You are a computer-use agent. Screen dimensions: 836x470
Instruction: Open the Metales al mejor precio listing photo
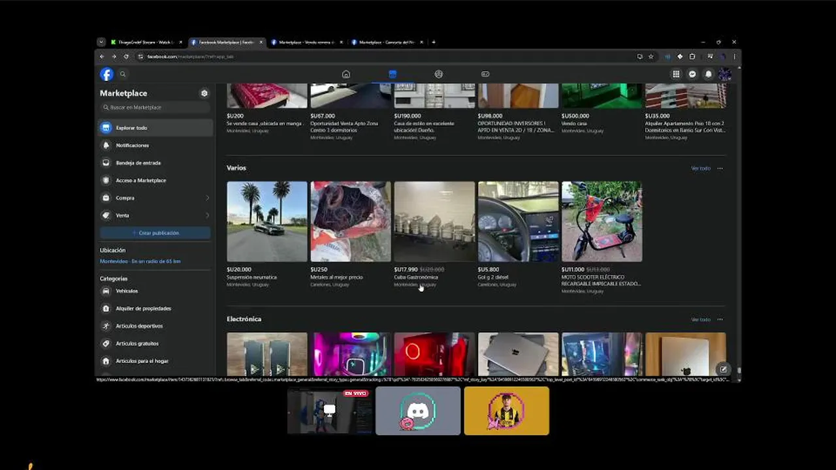pos(351,221)
